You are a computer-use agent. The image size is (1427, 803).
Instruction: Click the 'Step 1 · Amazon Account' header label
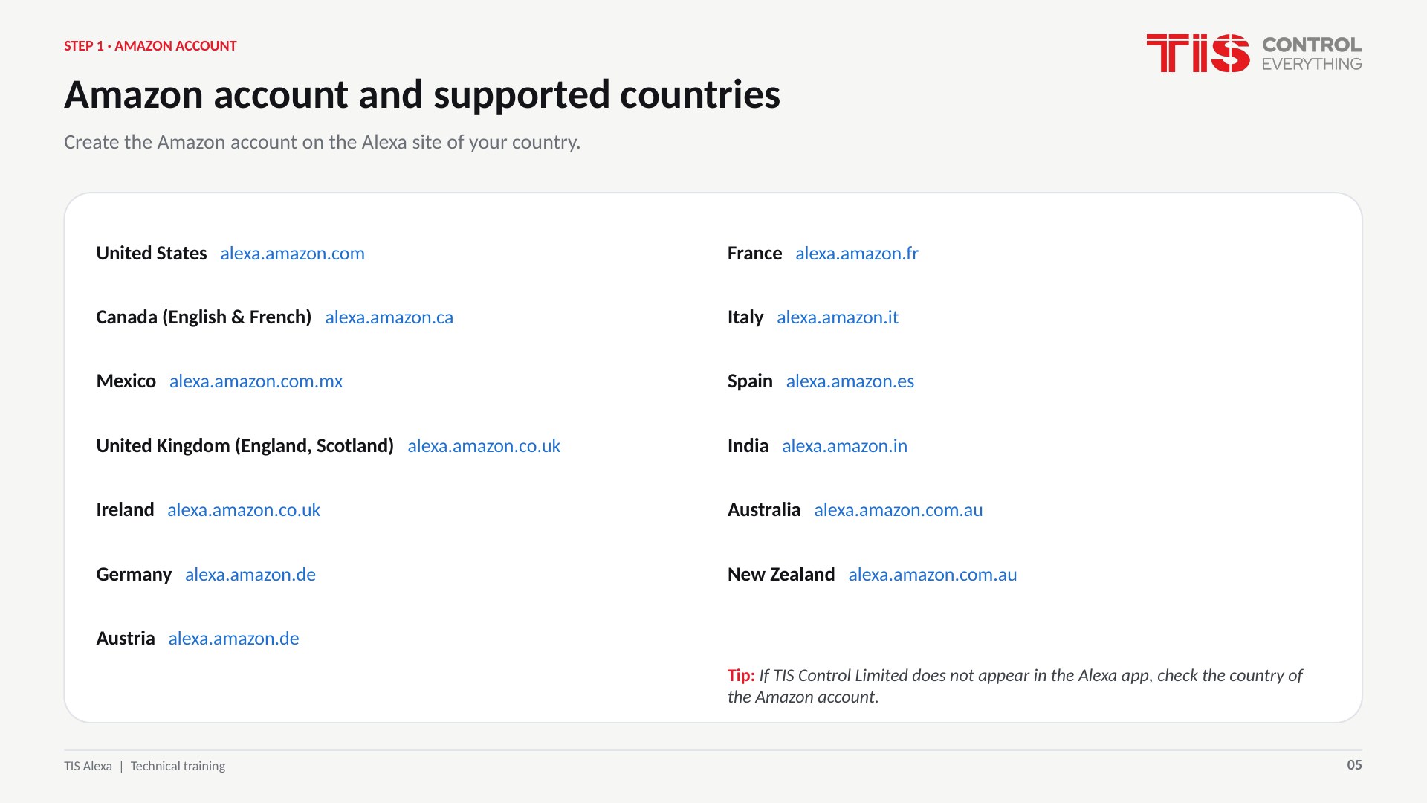(150, 46)
